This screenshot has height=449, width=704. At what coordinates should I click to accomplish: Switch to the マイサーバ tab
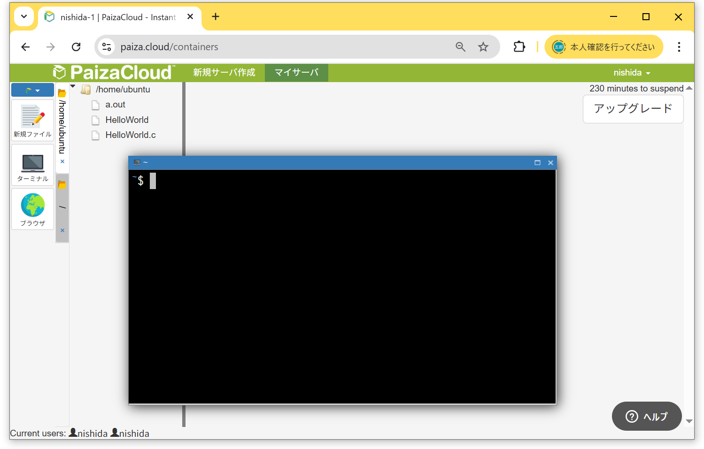click(x=296, y=73)
